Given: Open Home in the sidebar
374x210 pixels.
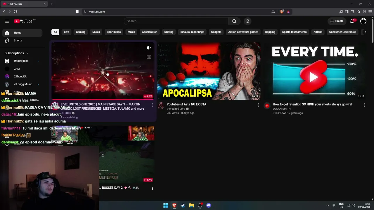Looking at the screenshot, I should point(22,33).
